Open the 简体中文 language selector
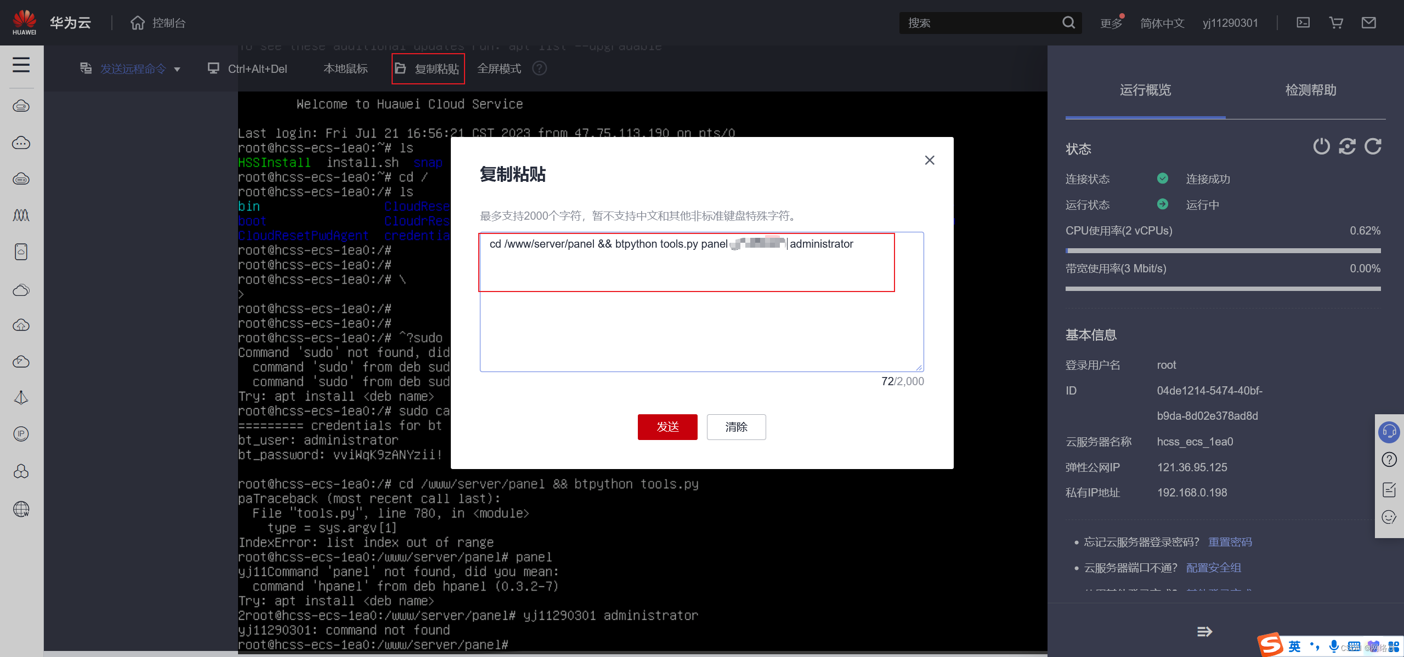The height and width of the screenshot is (657, 1404). pos(1162,23)
